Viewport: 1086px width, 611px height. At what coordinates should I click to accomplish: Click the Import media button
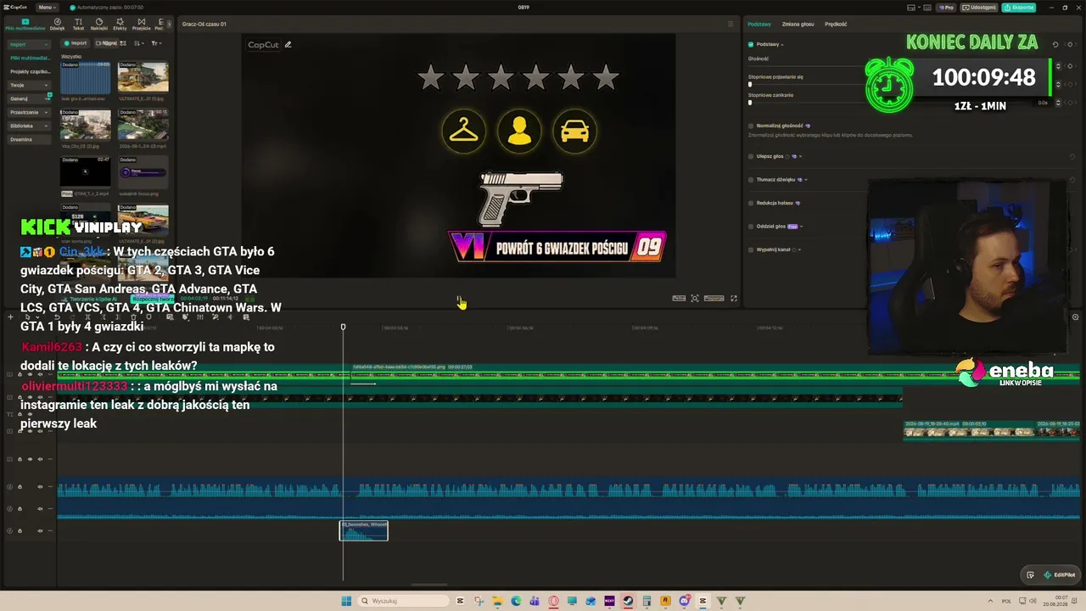pos(76,43)
